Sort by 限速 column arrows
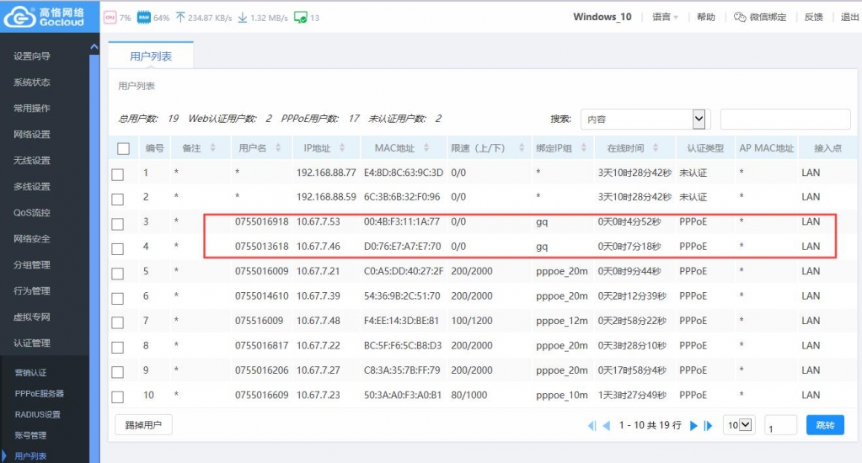862x463 pixels. pos(522,148)
